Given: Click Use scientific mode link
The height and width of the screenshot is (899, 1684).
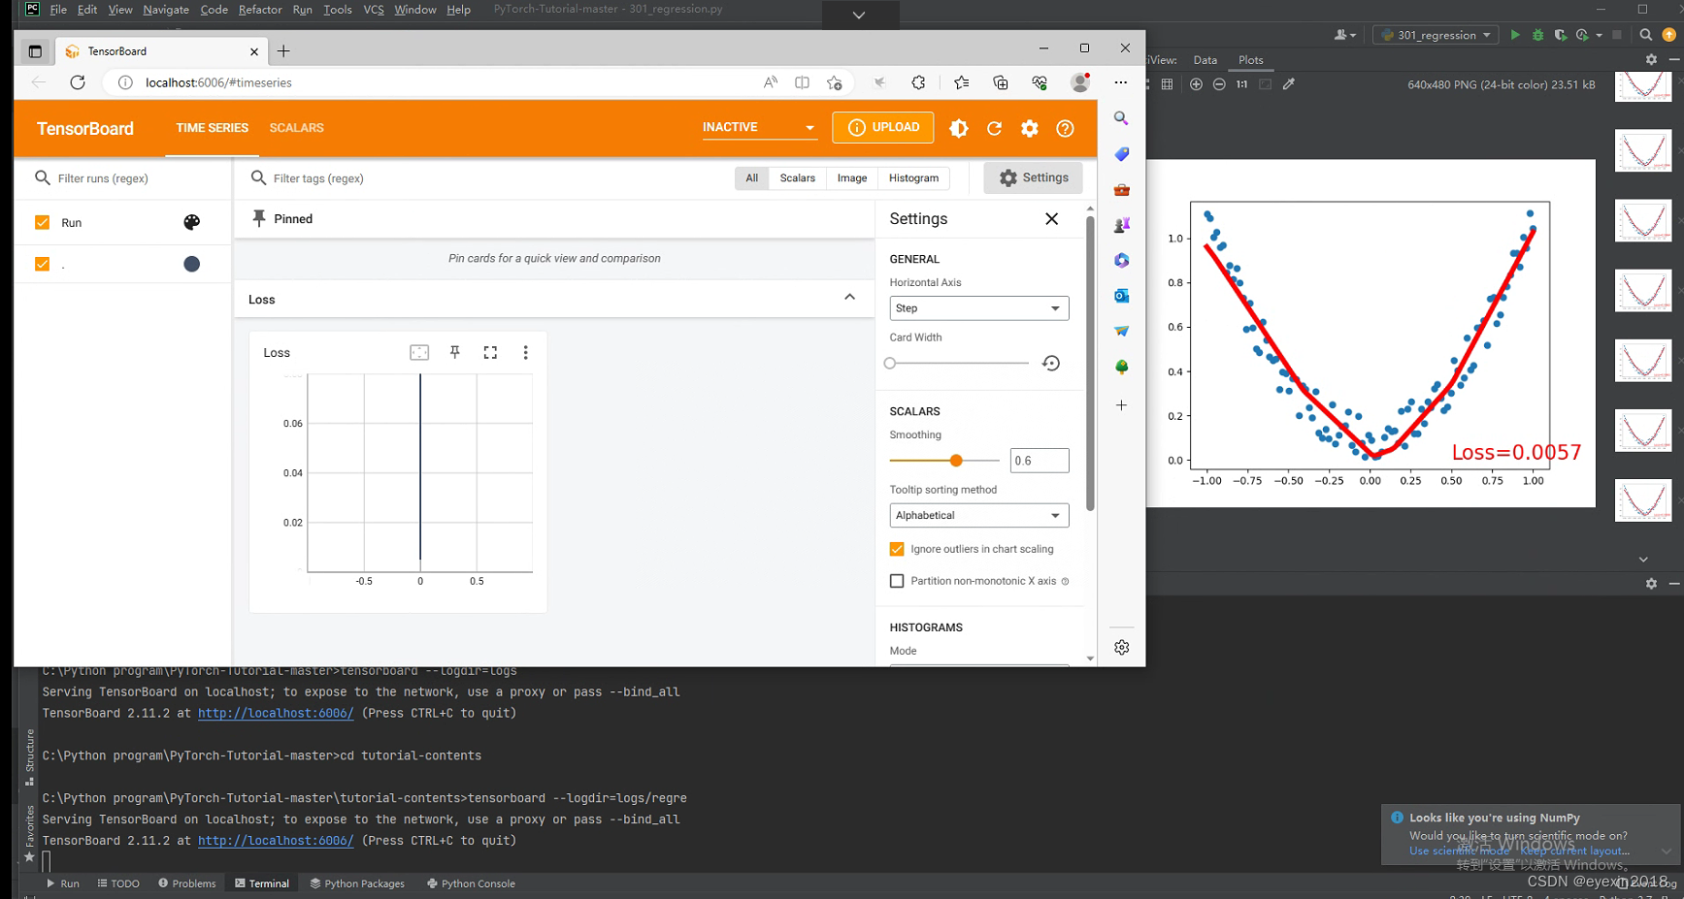Looking at the screenshot, I should pos(1459,851).
